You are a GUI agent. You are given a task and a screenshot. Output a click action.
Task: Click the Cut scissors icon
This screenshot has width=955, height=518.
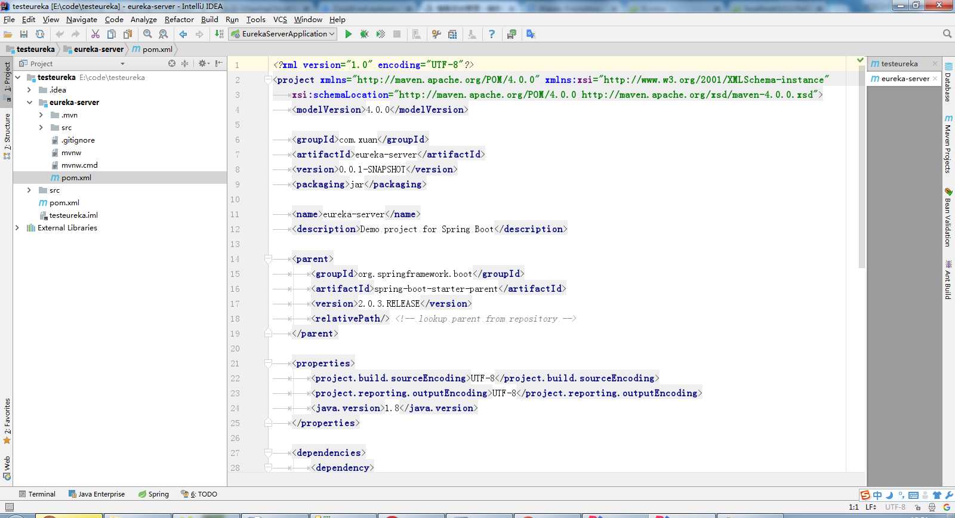coord(95,34)
